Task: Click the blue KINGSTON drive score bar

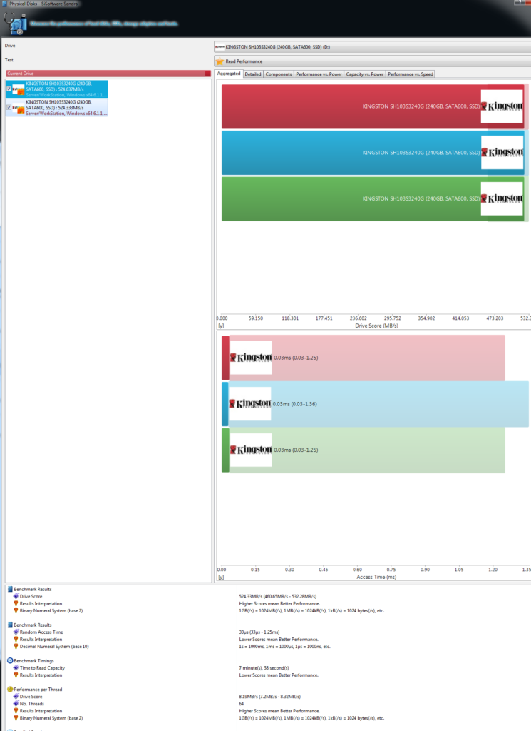Action: [373, 153]
